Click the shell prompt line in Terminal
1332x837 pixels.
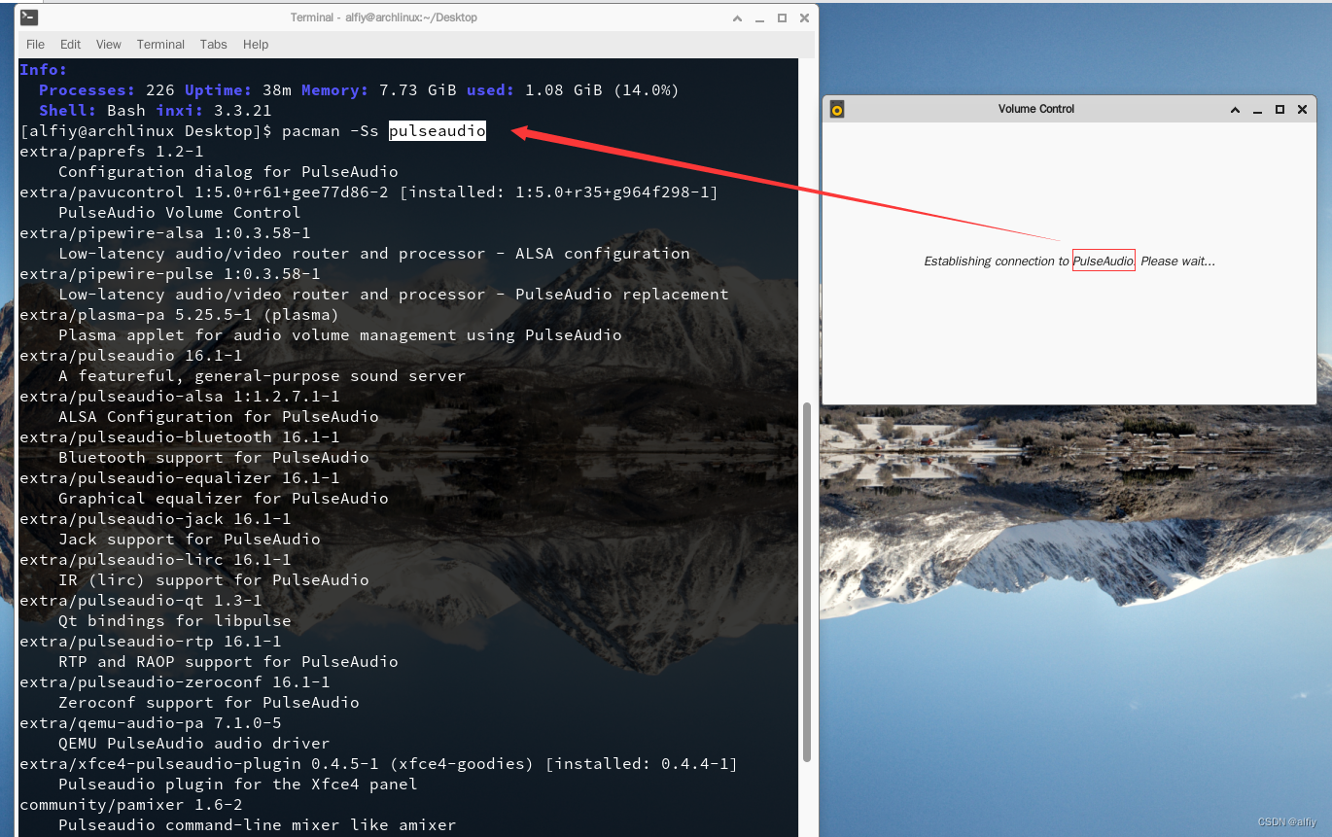click(194, 130)
